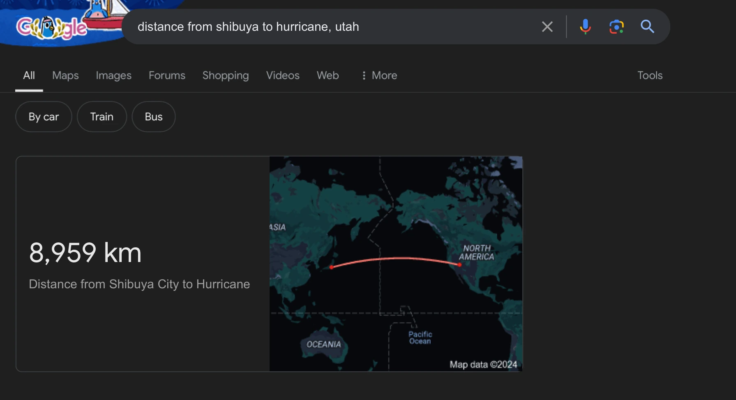Show Videos search results
Image resolution: width=736 pixels, height=400 pixels.
click(x=283, y=76)
